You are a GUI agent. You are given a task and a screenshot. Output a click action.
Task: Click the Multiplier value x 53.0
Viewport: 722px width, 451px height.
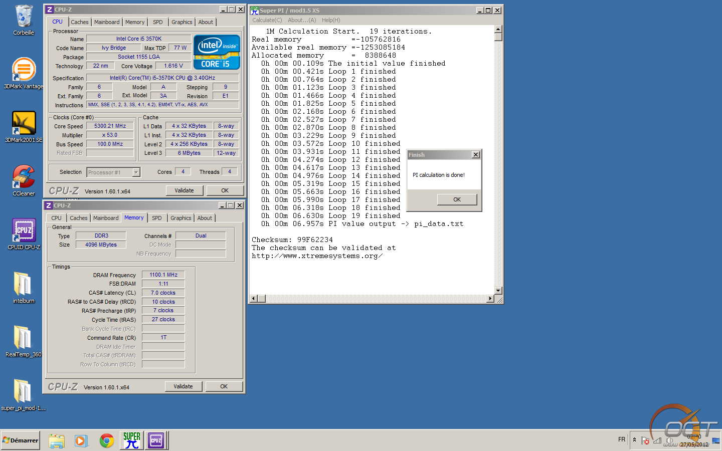click(110, 135)
